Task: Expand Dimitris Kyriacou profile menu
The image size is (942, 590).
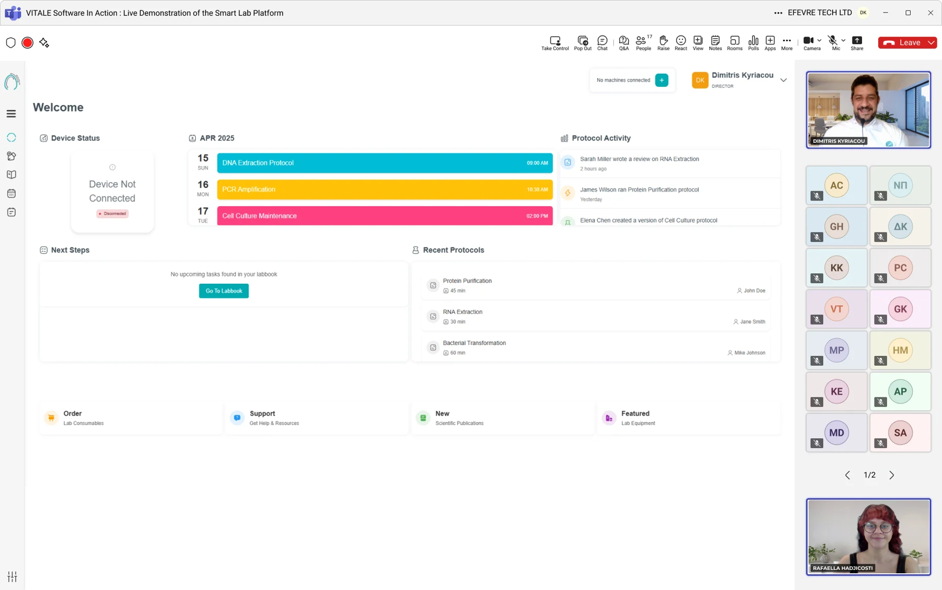Action: [783, 80]
